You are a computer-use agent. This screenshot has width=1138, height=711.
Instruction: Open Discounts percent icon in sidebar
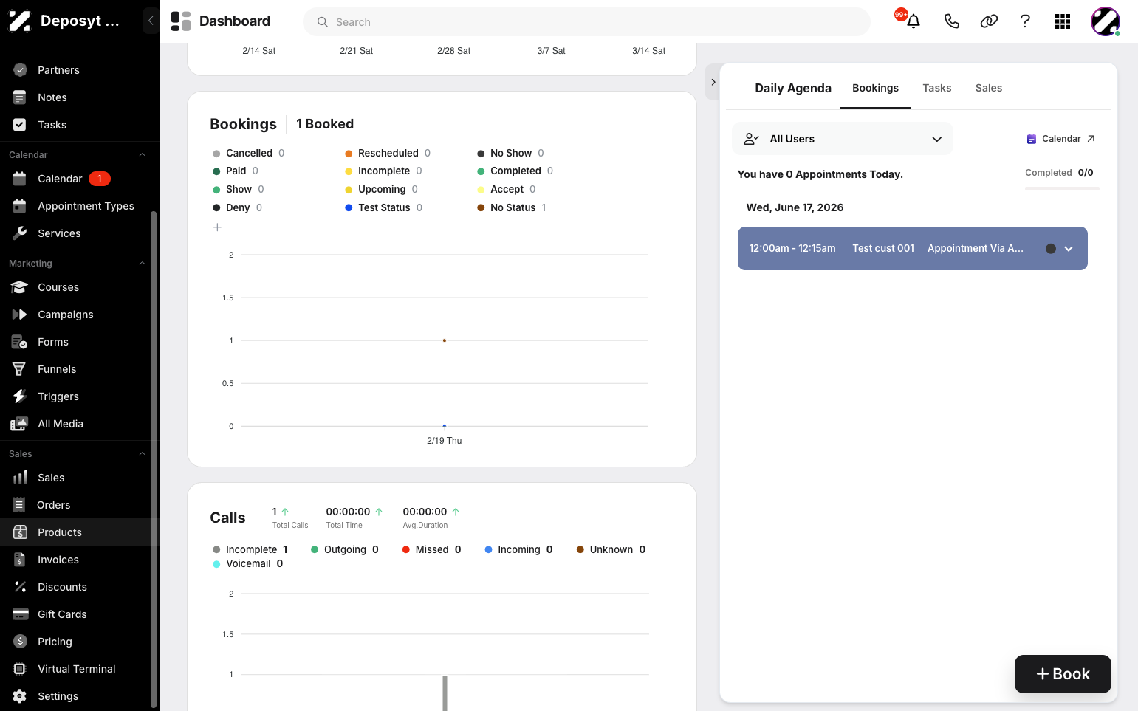point(20,587)
